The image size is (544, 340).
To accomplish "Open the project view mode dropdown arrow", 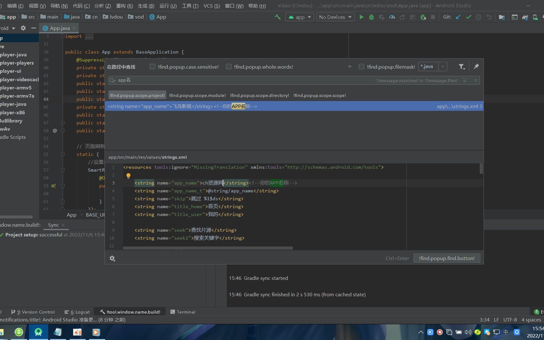I will [x=13, y=28].
